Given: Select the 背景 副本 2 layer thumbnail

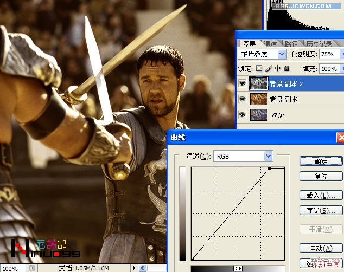Looking at the screenshot, I should [259, 83].
